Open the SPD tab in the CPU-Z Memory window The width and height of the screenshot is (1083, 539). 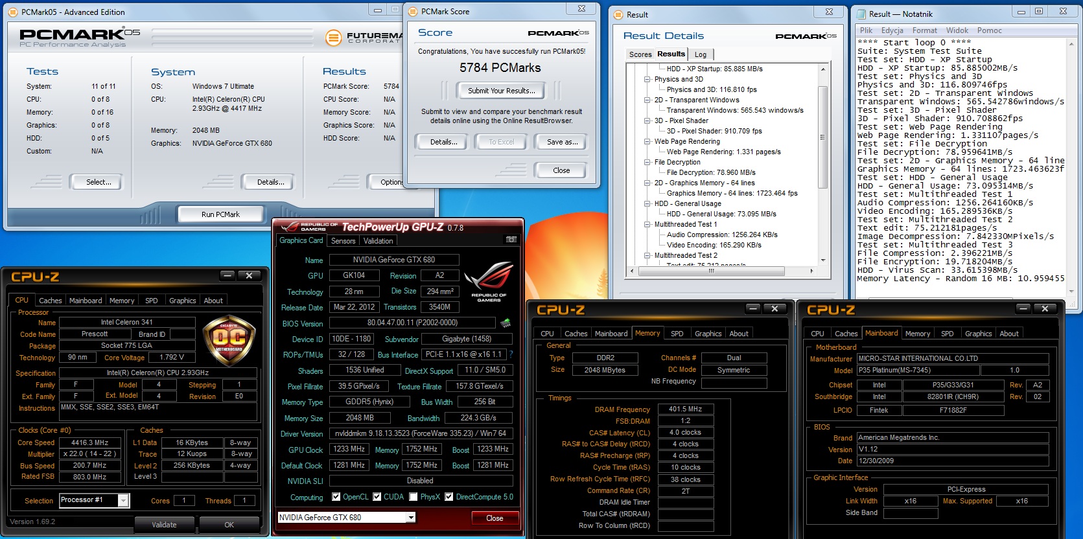(x=677, y=334)
